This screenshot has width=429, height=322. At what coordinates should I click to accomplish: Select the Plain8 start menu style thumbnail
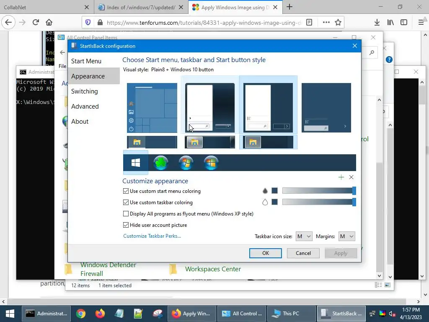pyautogui.click(x=268, y=108)
